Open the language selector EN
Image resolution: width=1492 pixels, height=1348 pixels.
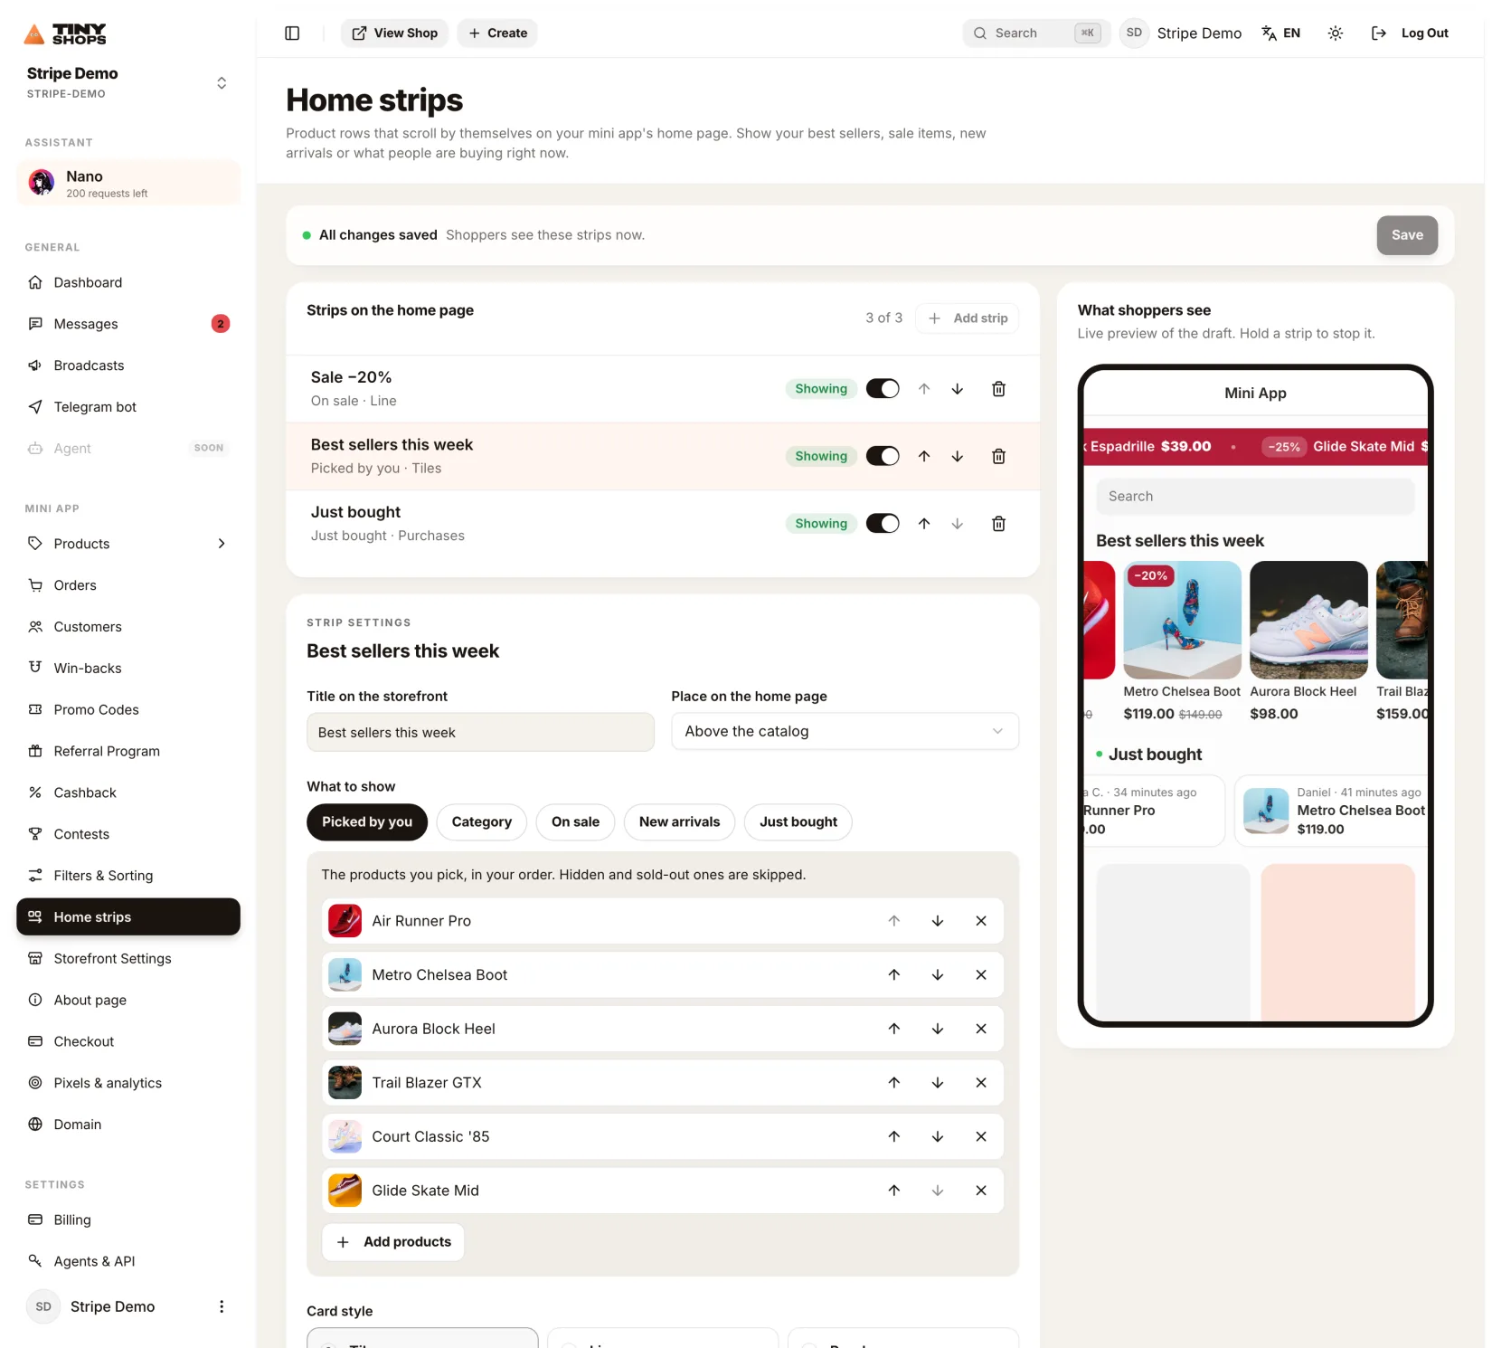pyautogui.click(x=1281, y=33)
